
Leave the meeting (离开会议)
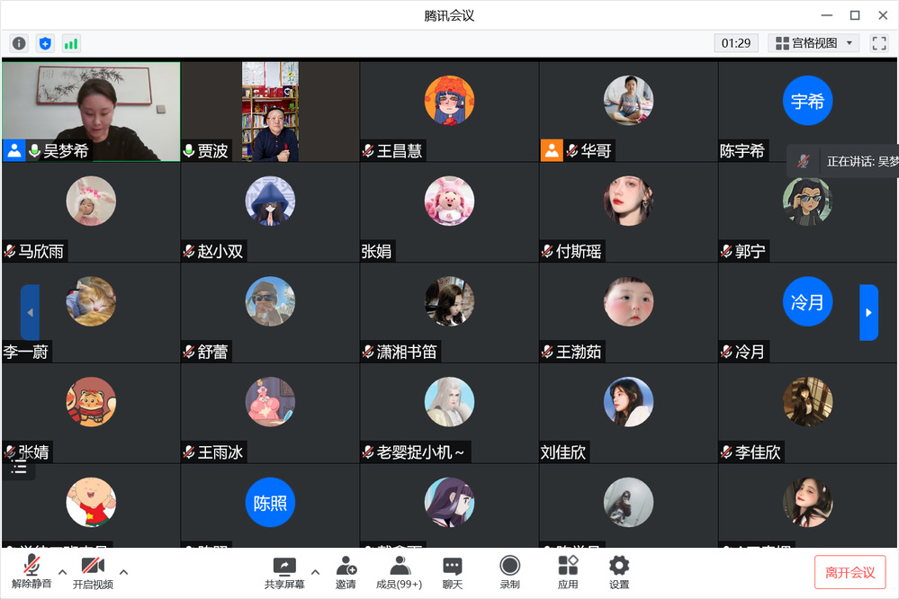tap(850, 572)
